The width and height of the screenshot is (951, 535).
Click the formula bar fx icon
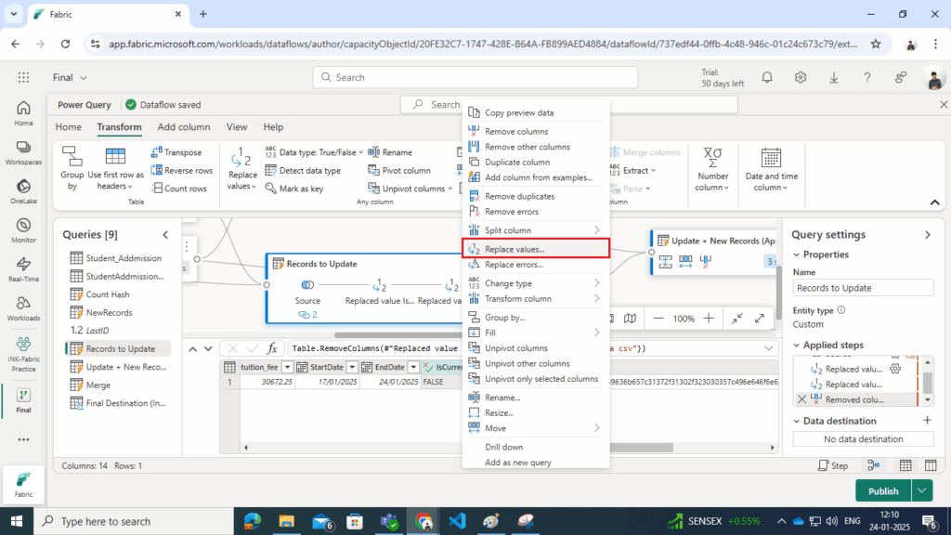tap(272, 348)
